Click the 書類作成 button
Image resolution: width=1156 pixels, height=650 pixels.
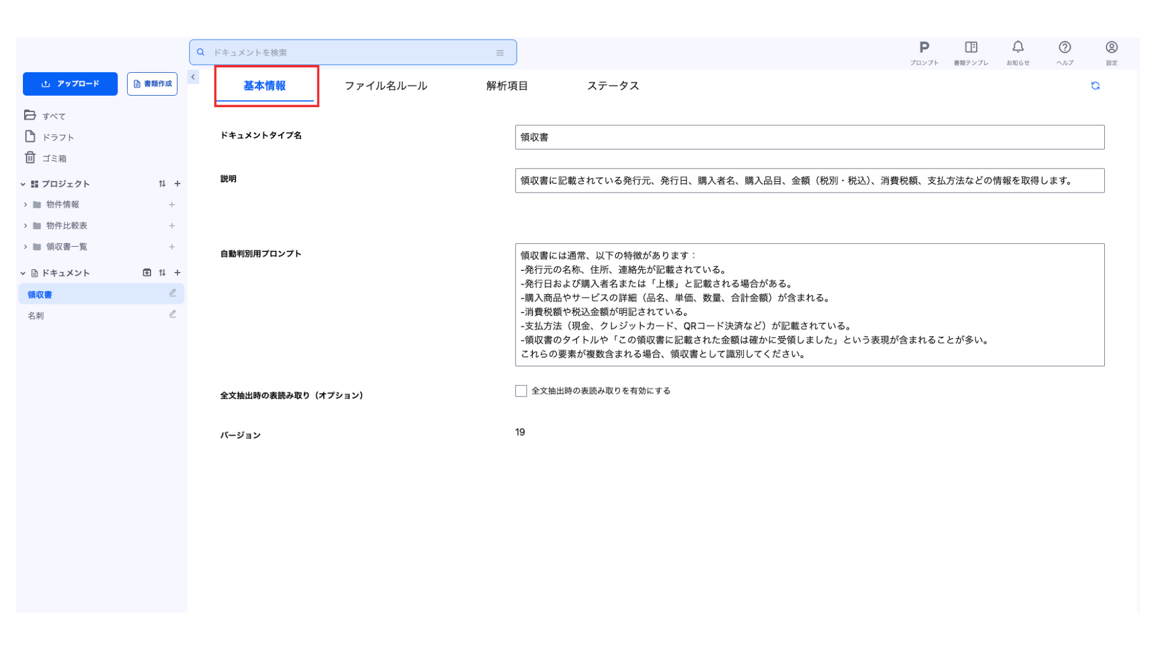[x=152, y=84]
